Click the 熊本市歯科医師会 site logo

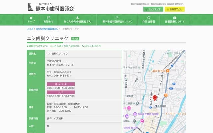(x=51, y=7)
